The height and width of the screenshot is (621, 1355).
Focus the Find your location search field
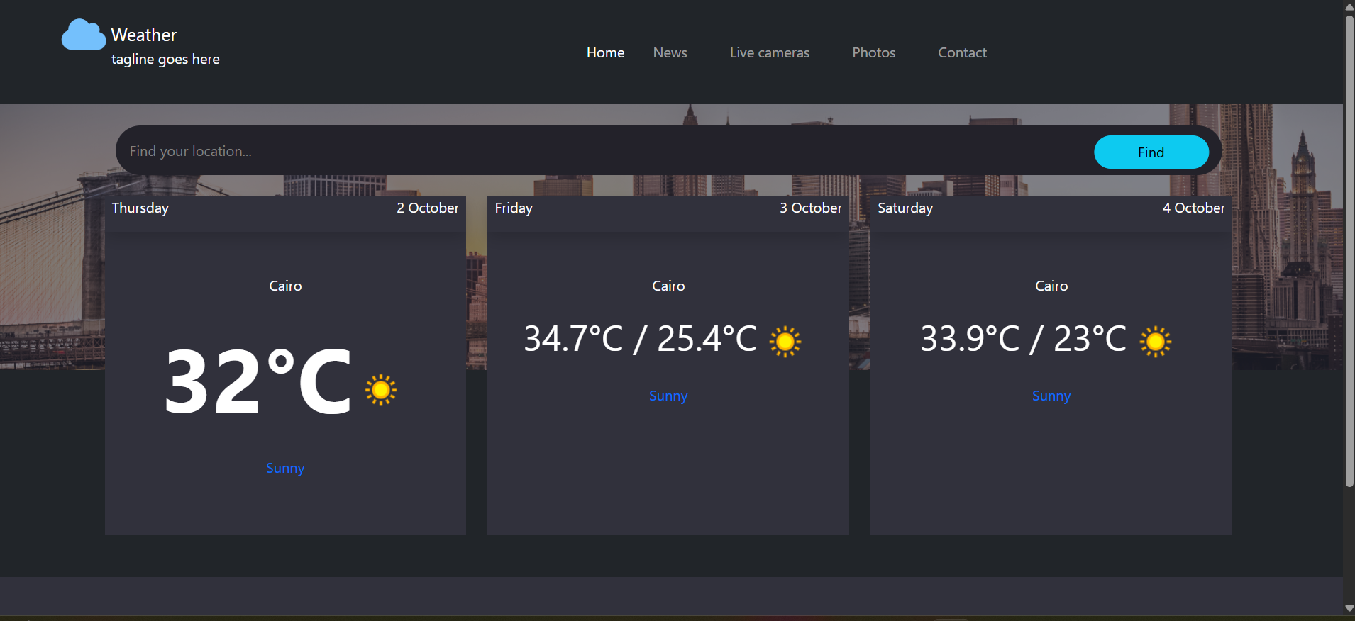pyautogui.click(x=603, y=151)
